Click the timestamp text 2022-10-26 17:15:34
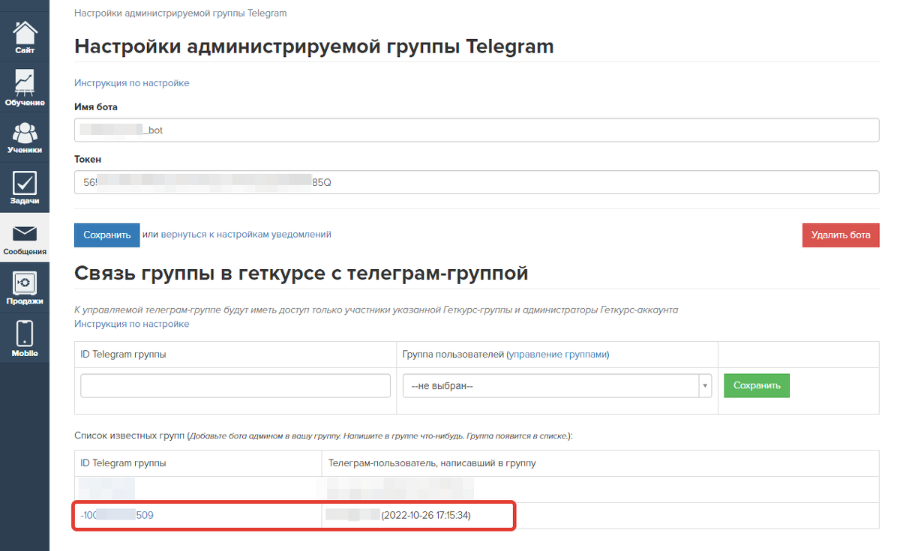 pyautogui.click(x=427, y=515)
